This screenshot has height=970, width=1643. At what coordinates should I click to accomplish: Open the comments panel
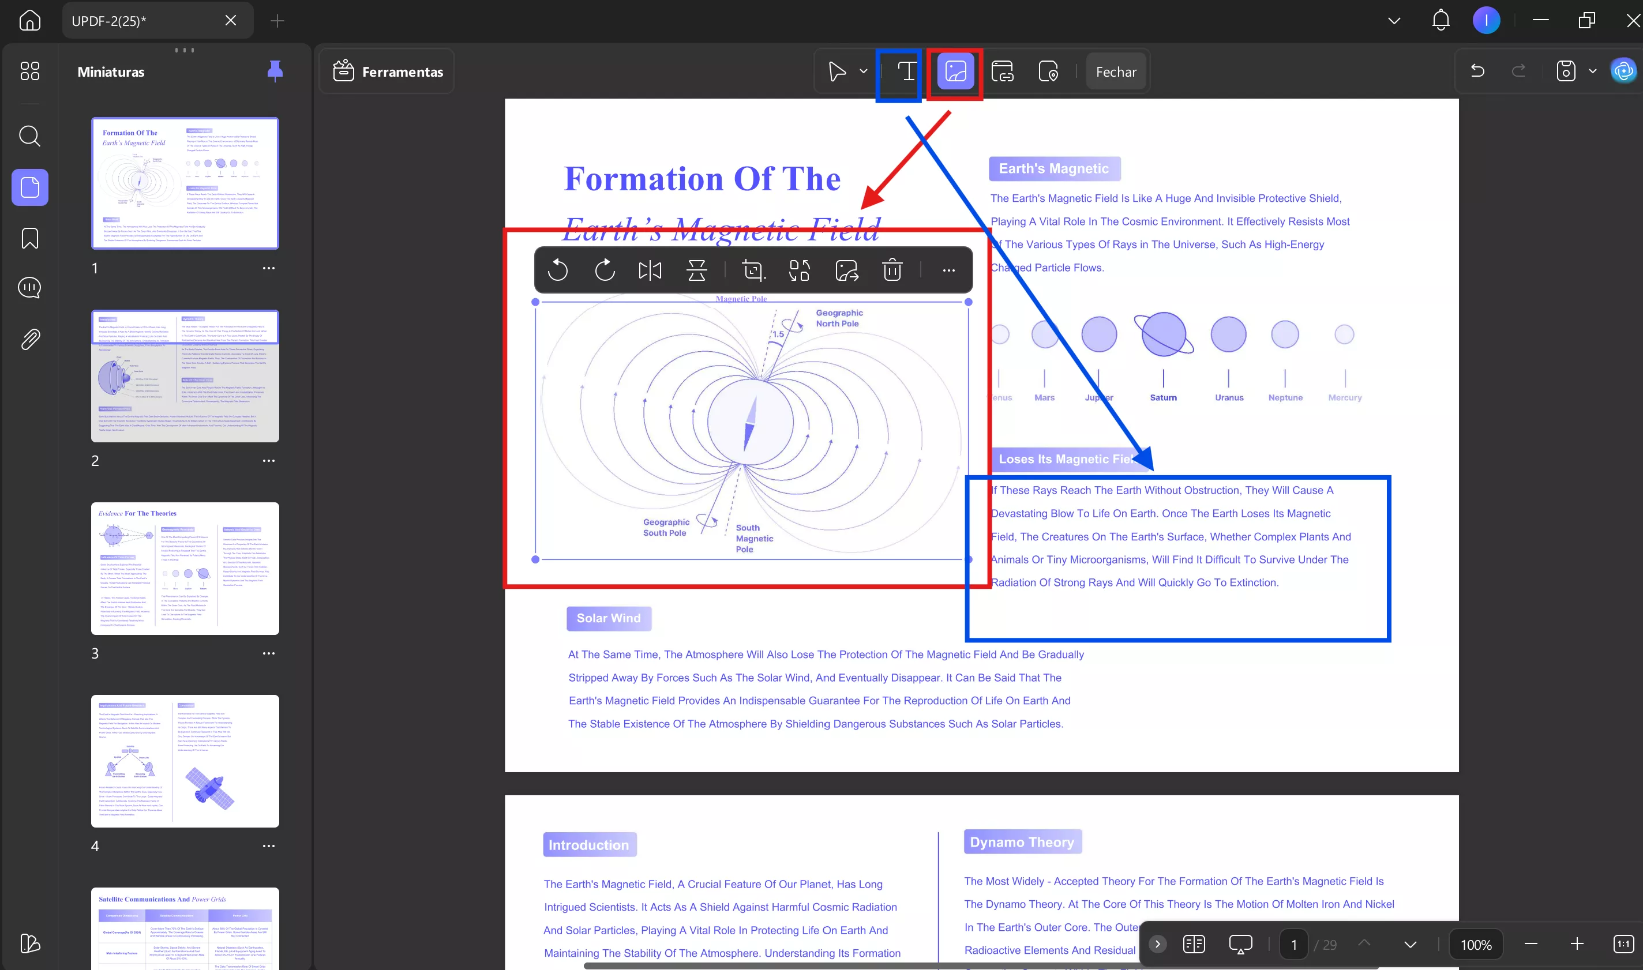click(x=30, y=288)
